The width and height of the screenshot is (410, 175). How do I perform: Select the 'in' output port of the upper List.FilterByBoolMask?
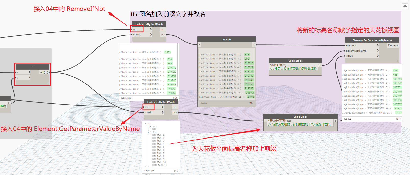(x=163, y=29)
